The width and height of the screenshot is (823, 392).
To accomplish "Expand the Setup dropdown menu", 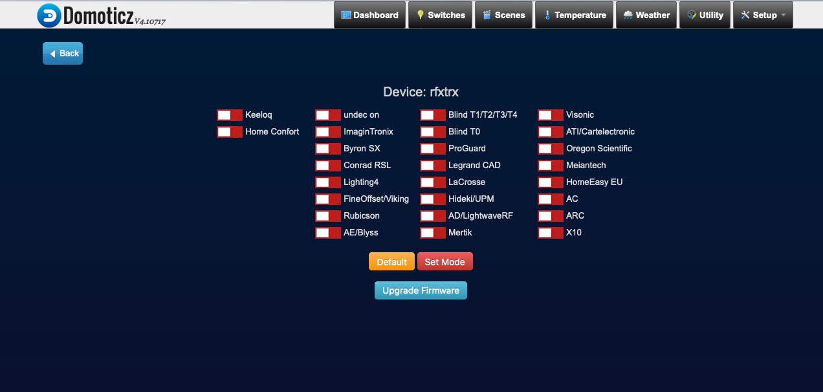I will click(763, 15).
